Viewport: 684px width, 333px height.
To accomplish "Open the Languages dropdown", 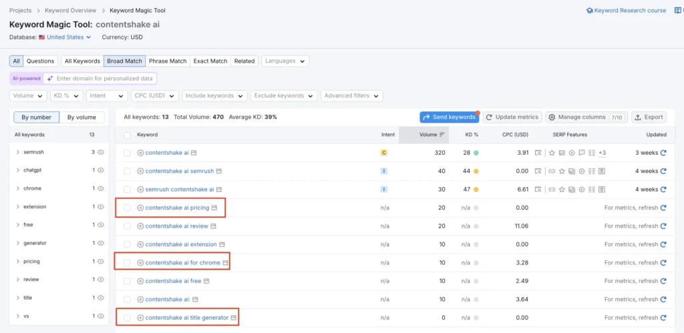I will click(285, 61).
